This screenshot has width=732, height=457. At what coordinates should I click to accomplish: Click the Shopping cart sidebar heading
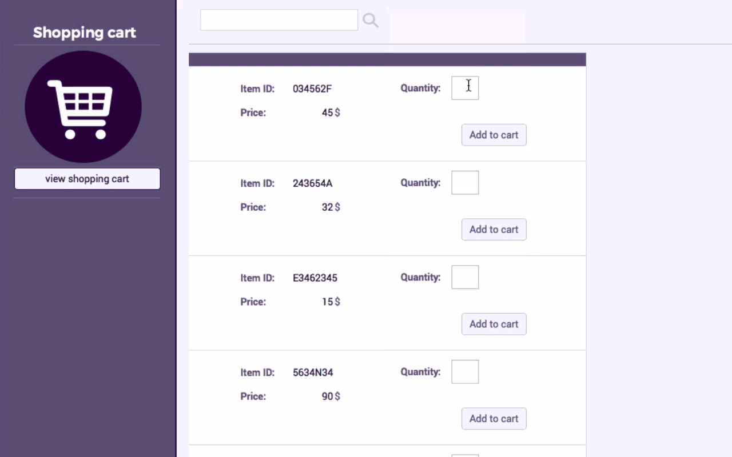coord(85,33)
